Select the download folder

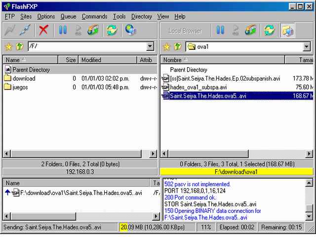(24, 79)
